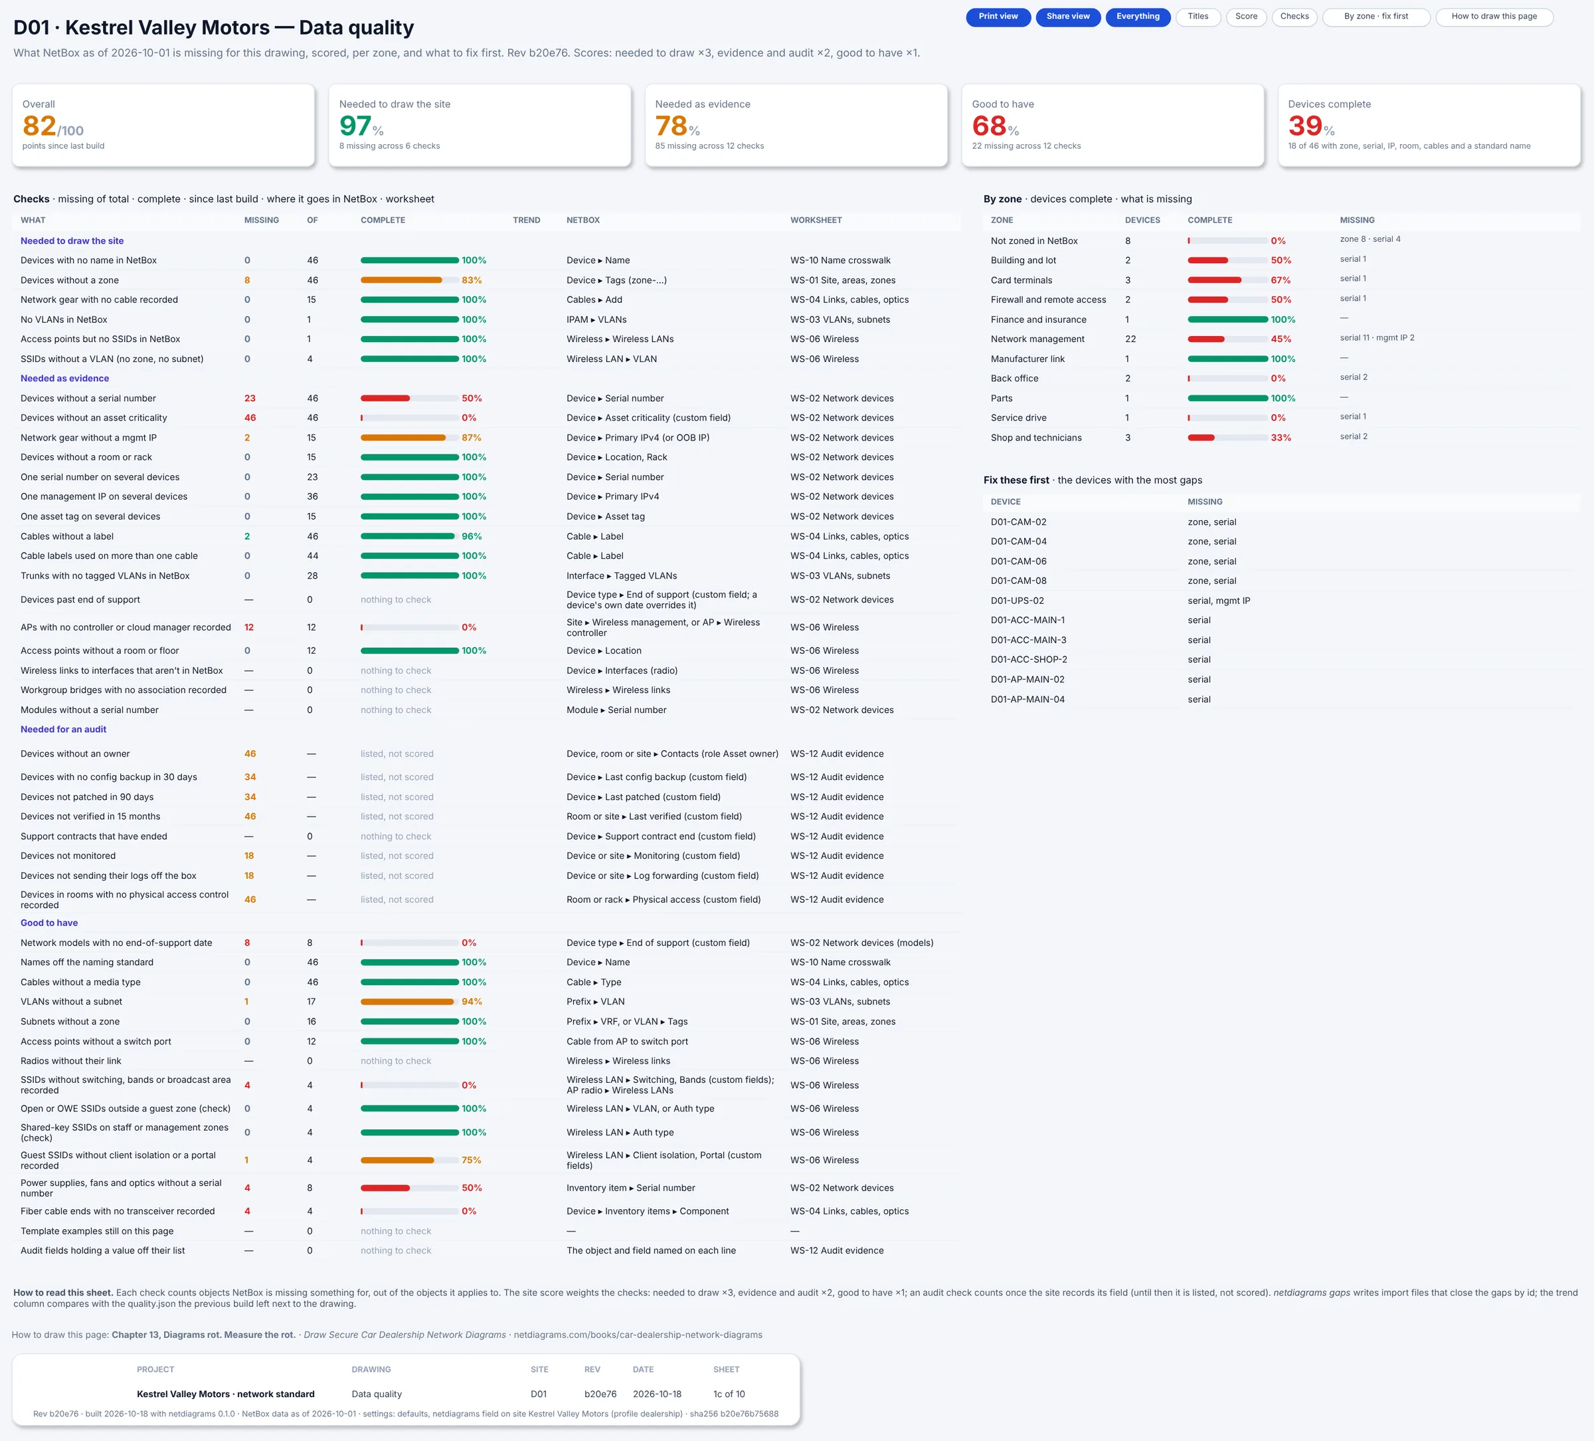The width and height of the screenshot is (1594, 1441).
Task: Click the netdiagrams.com book URL
Action: tap(638, 1336)
